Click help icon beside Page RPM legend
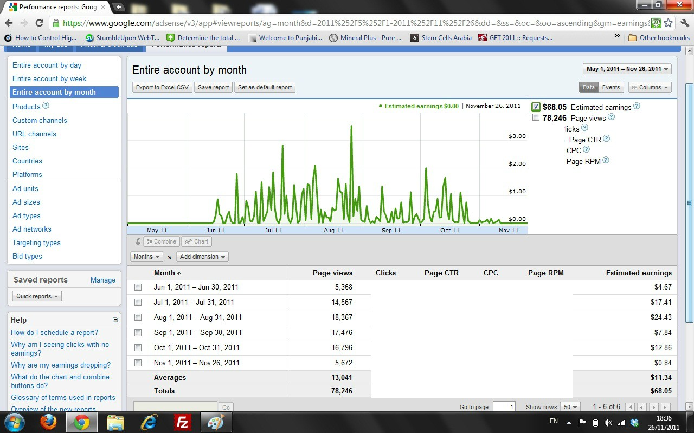This screenshot has width=694, height=433. click(x=606, y=161)
